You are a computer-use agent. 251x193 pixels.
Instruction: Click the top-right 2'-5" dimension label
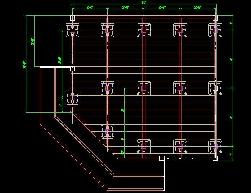(198, 7)
